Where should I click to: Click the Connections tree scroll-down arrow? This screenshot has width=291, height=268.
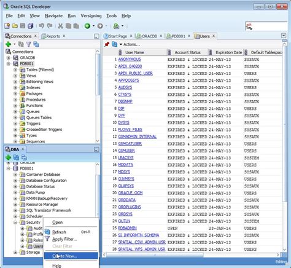pyautogui.click(x=98, y=141)
